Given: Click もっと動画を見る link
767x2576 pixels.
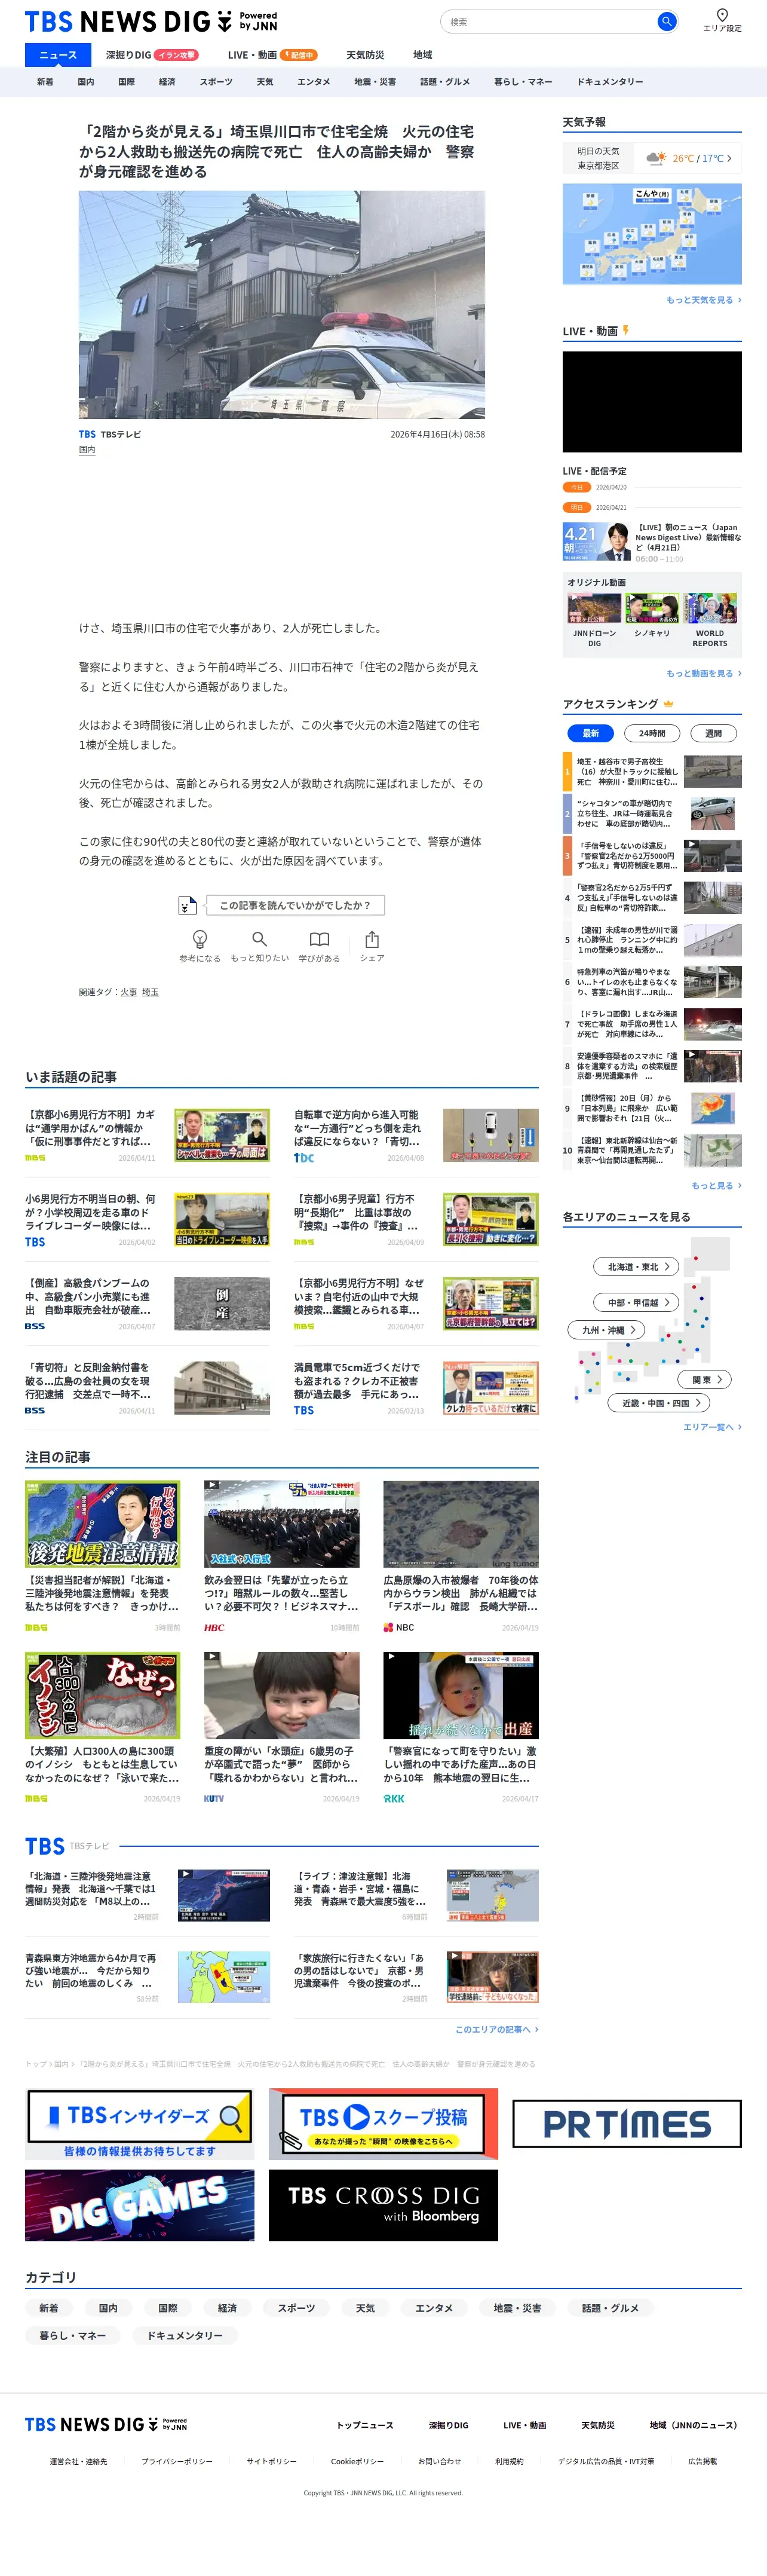Looking at the screenshot, I should point(704,674).
